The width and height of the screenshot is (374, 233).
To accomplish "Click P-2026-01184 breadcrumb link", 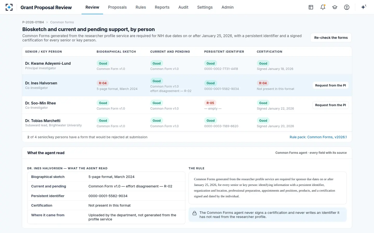I will click(33, 22).
